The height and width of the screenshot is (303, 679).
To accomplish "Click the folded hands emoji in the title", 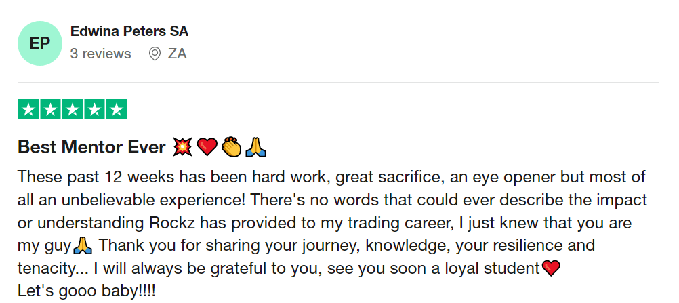I will [255, 146].
